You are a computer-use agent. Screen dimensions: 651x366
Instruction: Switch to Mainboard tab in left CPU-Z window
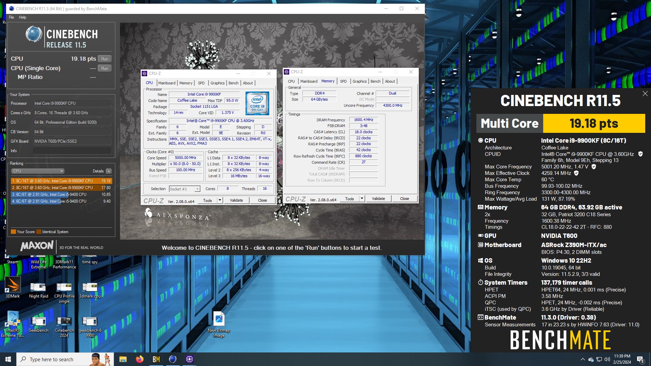click(167, 83)
